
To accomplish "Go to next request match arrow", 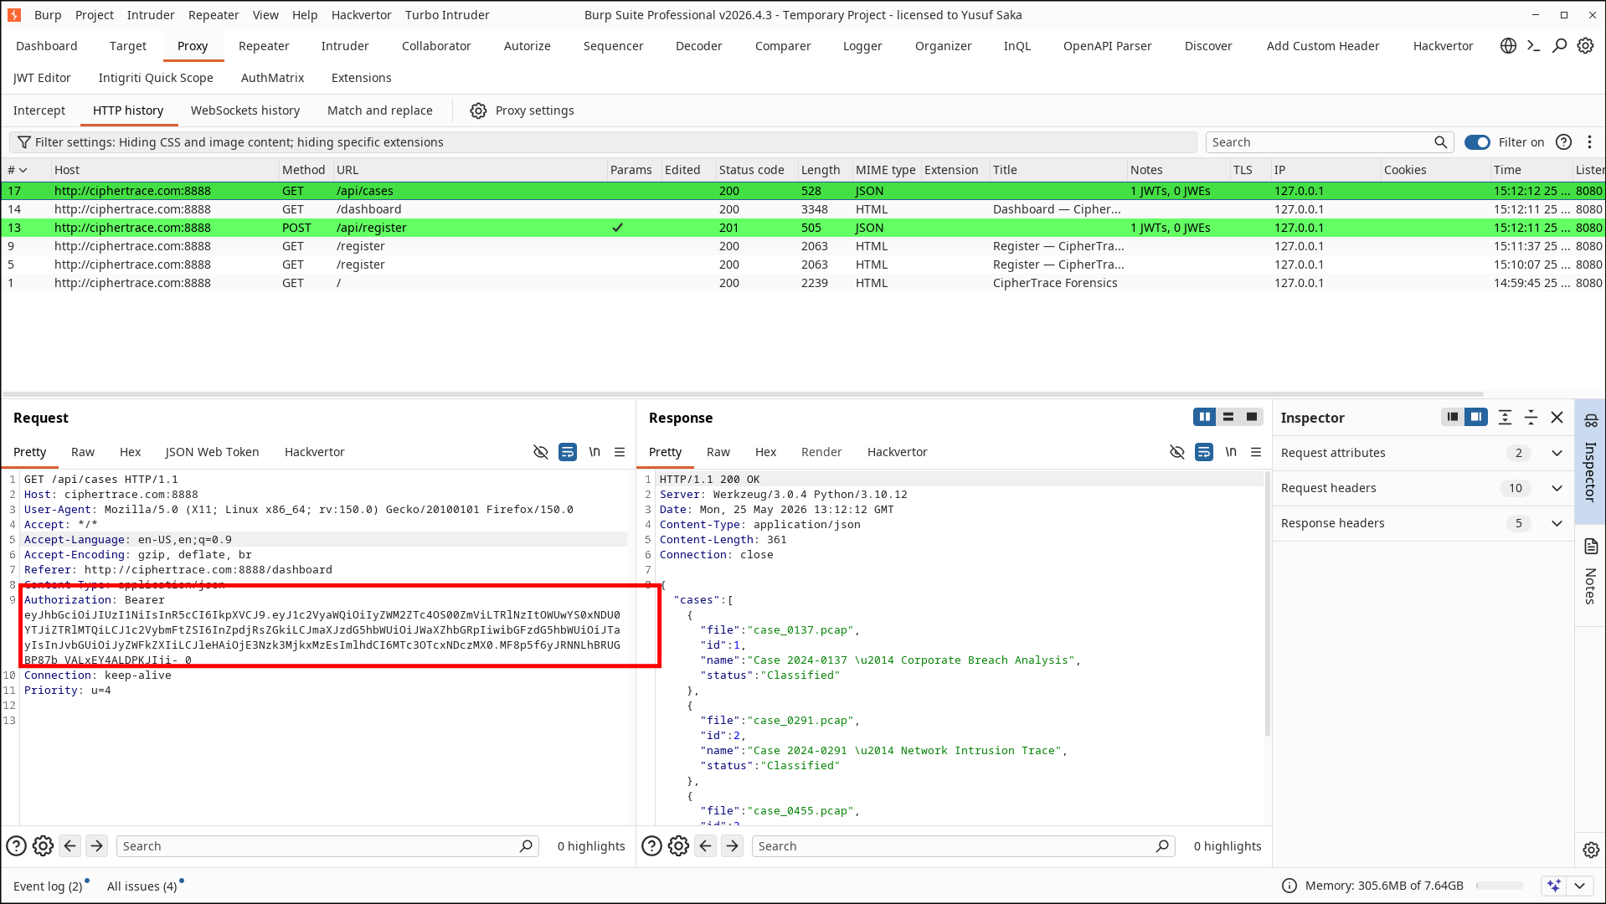I will (97, 846).
